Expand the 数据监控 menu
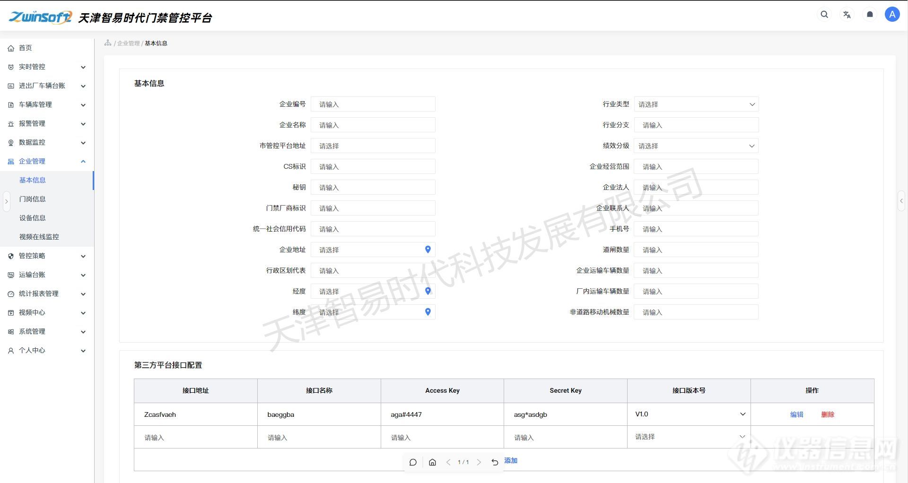The width and height of the screenshot is (908, 483). pos(47,142)
